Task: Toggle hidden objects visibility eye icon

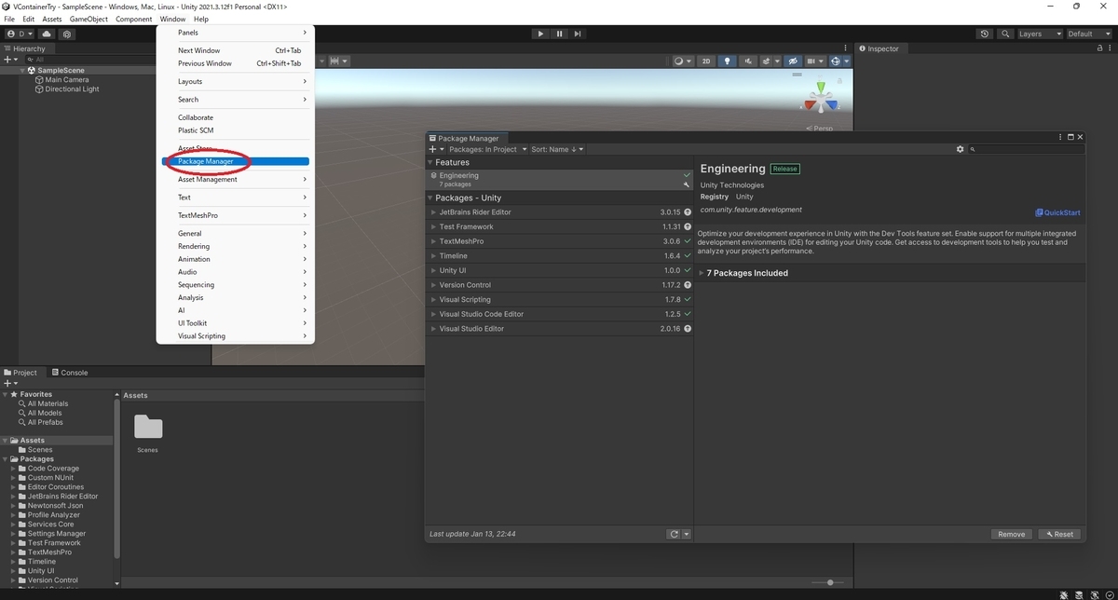Action: coord(793,61)
